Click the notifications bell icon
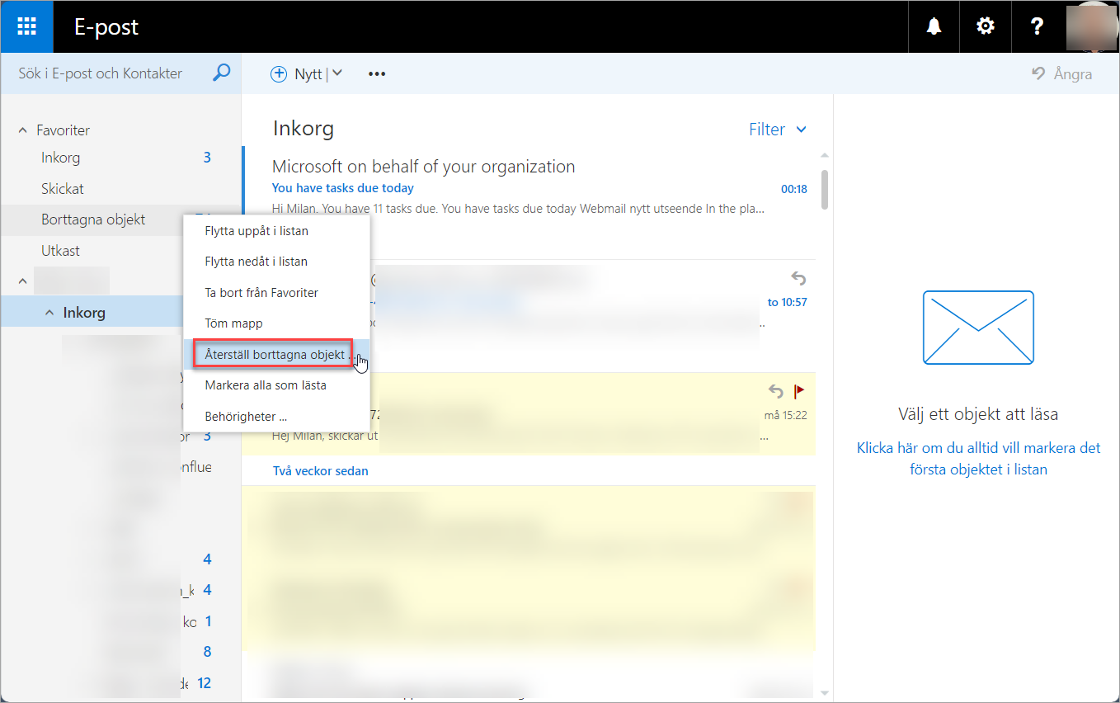 (934, 26)
